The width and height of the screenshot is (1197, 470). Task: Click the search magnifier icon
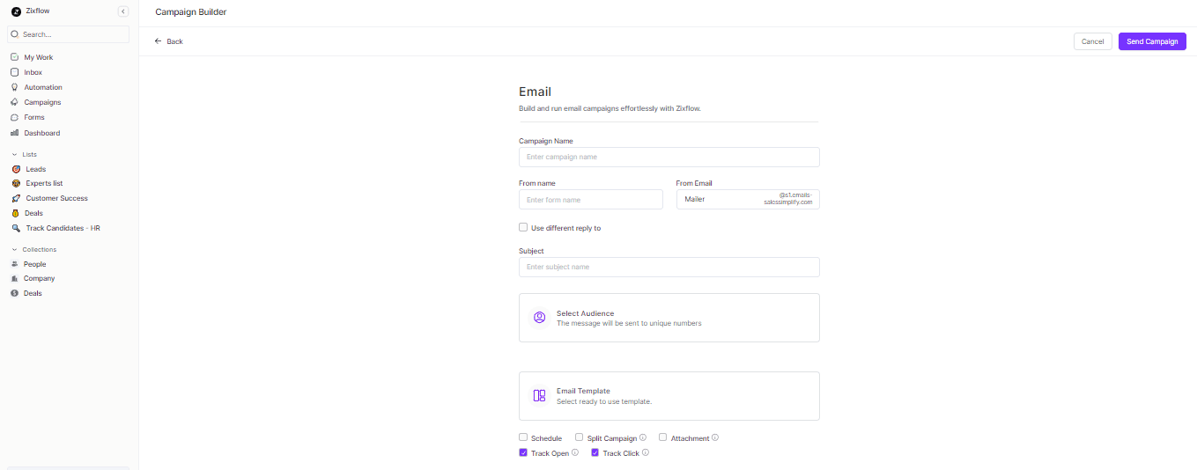[x=15, y=34]
